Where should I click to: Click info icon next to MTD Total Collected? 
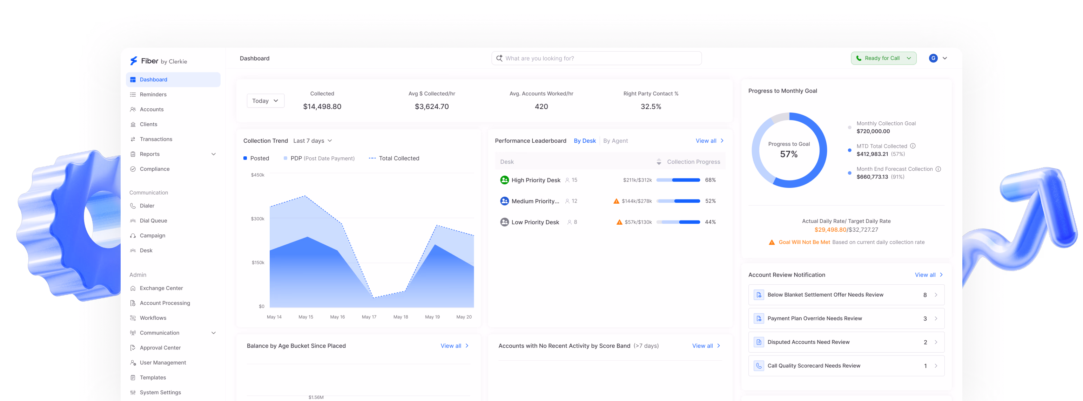click(913, 146)
